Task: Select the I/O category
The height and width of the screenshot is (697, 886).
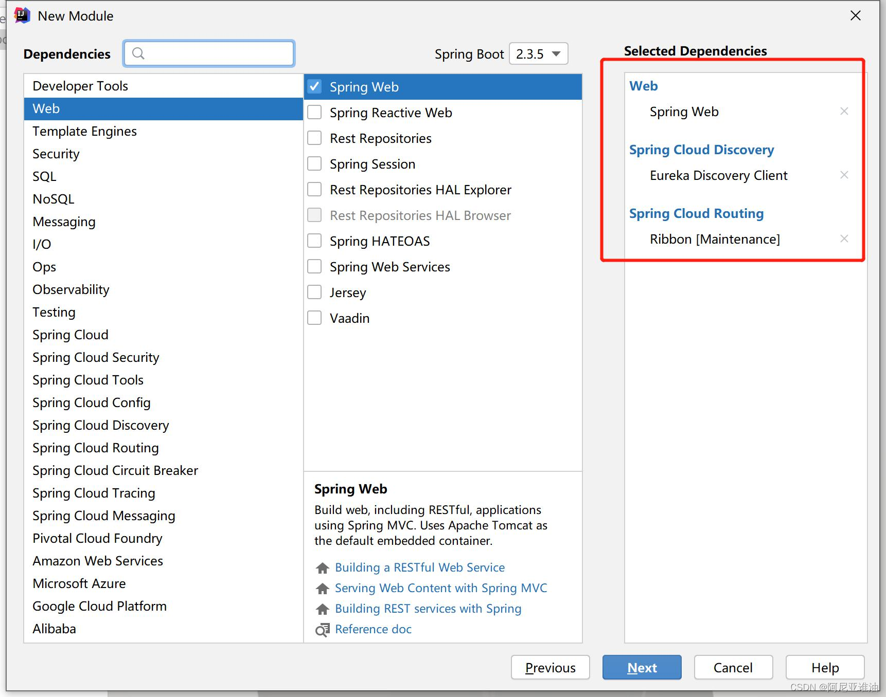Action: pos(164,244)
